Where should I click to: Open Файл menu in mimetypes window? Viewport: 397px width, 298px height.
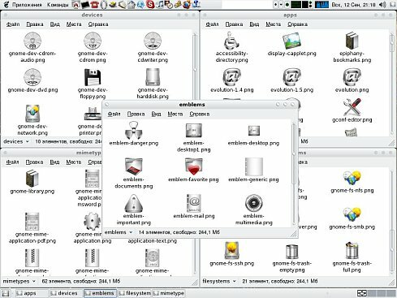(x=12, y=162)
